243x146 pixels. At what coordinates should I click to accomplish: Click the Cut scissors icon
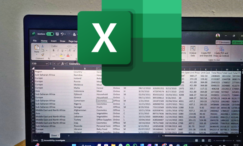coord(43,46)
